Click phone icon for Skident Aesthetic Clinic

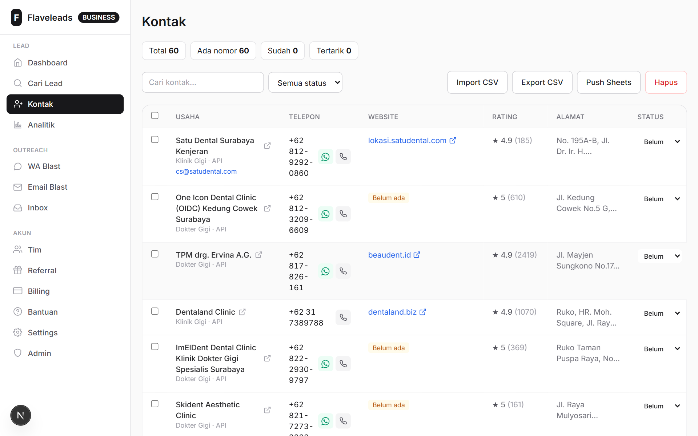343,421
